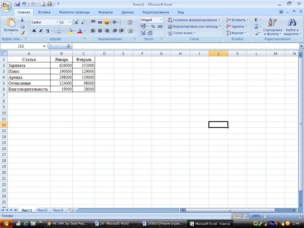The width and height of the screenshot is (304, 228).
Task: Activate the Format Painter brush
Action: tap(22, 33)
